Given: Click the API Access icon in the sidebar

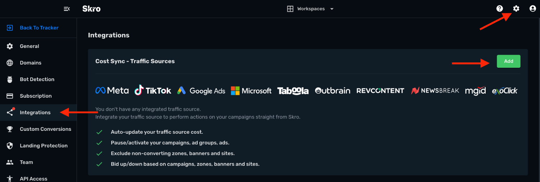Looking at the screenshot, I should (x=10, y=179).
